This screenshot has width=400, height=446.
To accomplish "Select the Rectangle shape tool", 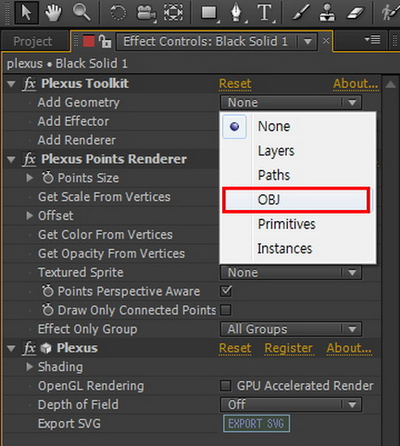I will point(210,14).
